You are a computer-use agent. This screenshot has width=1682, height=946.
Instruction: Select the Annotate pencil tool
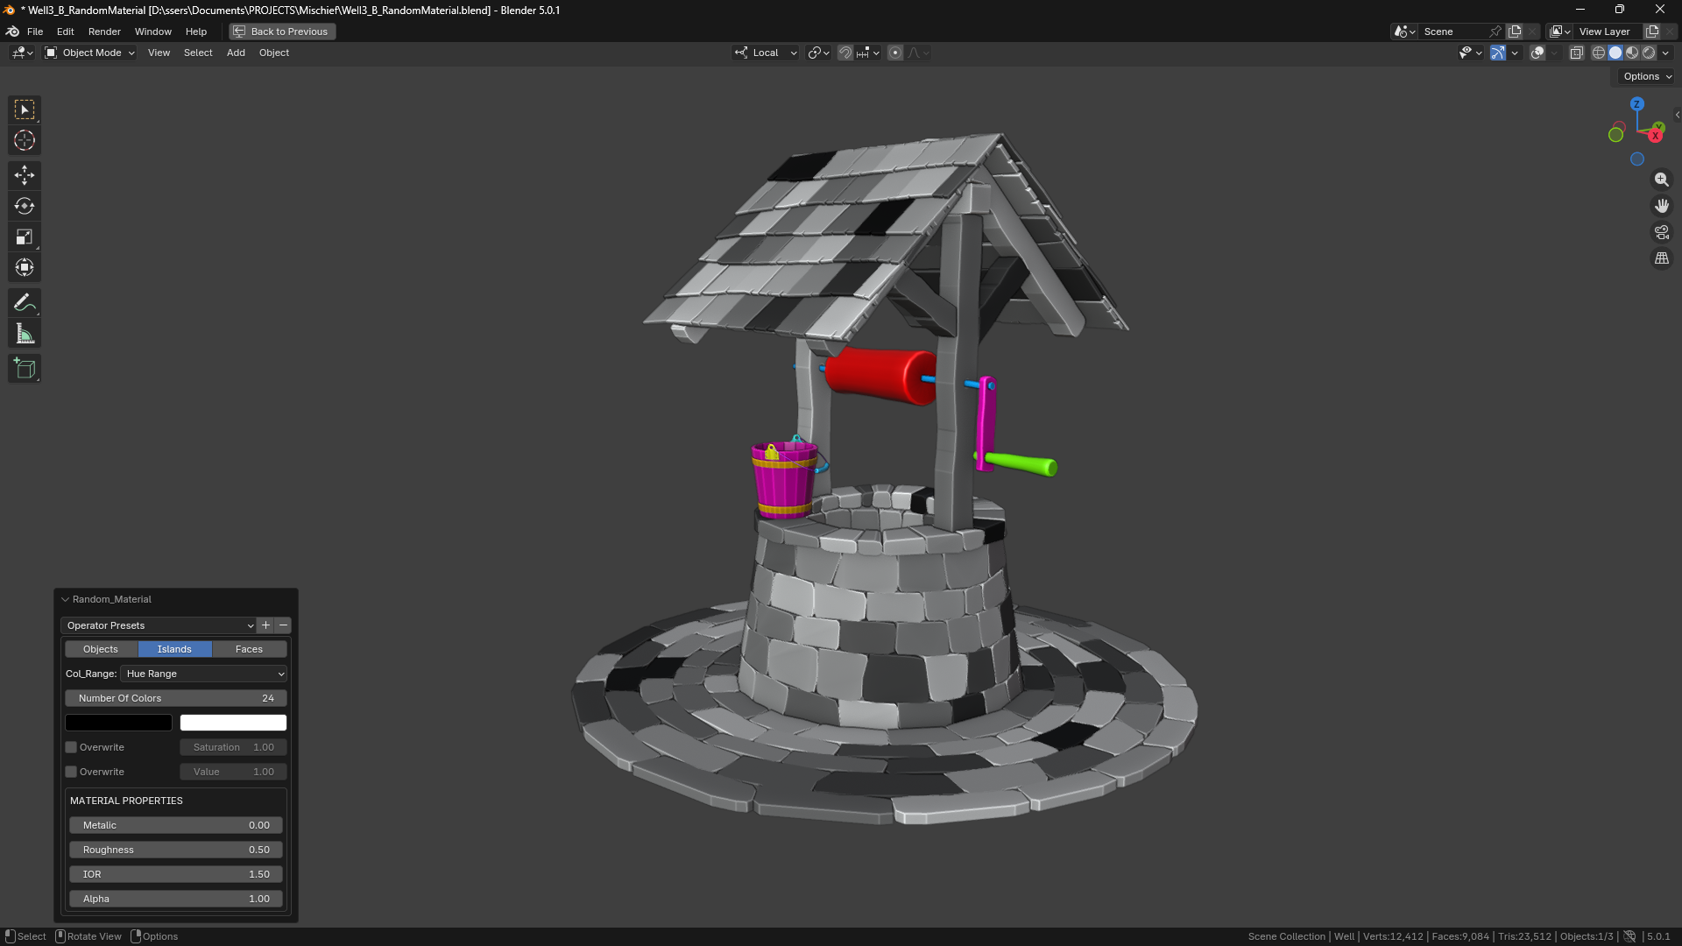(x=25, y=303)
